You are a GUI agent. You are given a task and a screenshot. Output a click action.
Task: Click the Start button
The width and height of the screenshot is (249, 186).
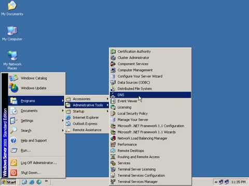(x=9, y=182)
